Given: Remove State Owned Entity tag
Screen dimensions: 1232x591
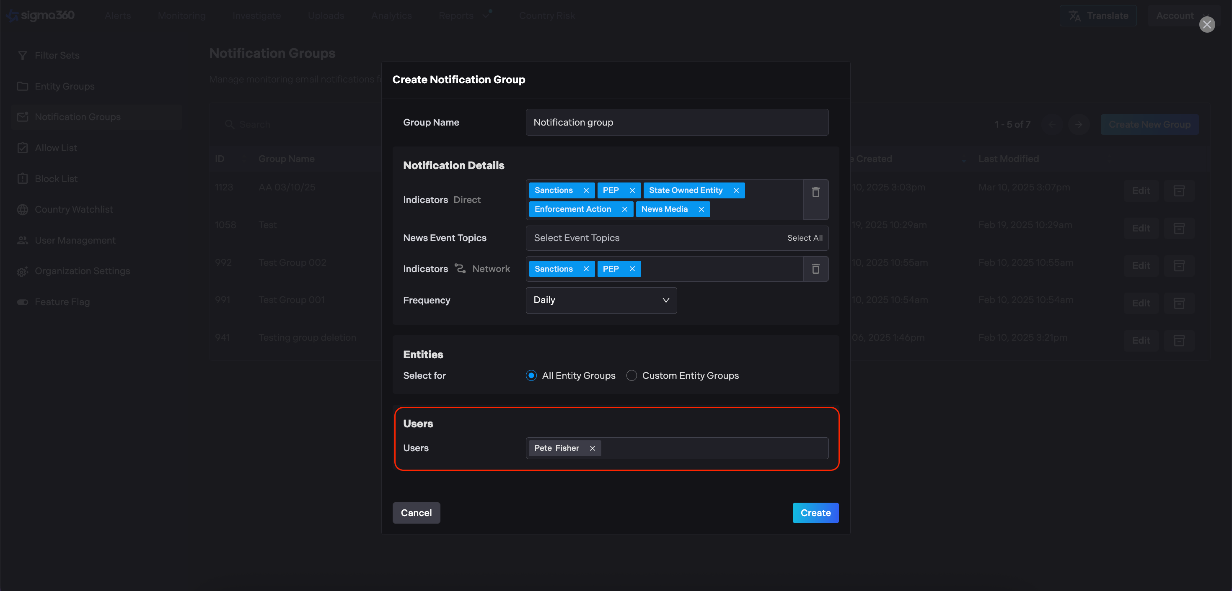Looking at the screenshot, I should coord(736,190).
